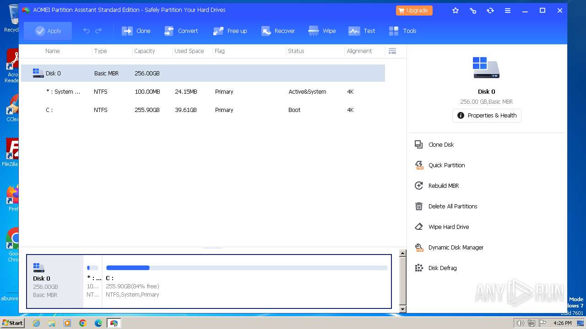
Task: Open File Explorer from taskbar
Action: pos(52,323)
